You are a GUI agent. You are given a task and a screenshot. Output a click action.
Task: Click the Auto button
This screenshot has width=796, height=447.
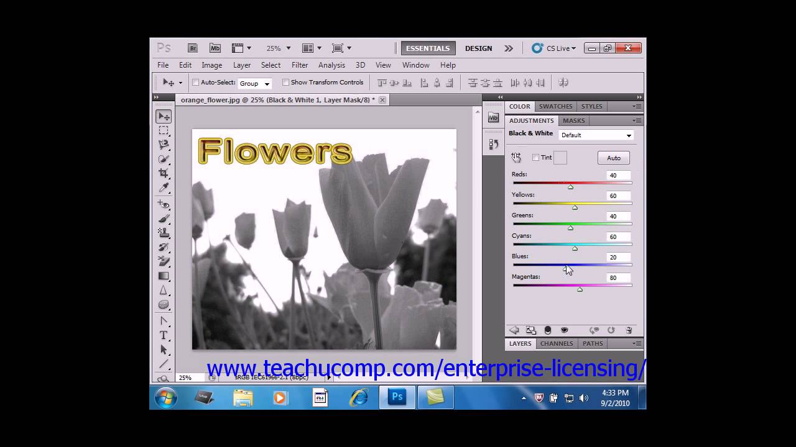(614, 158)
